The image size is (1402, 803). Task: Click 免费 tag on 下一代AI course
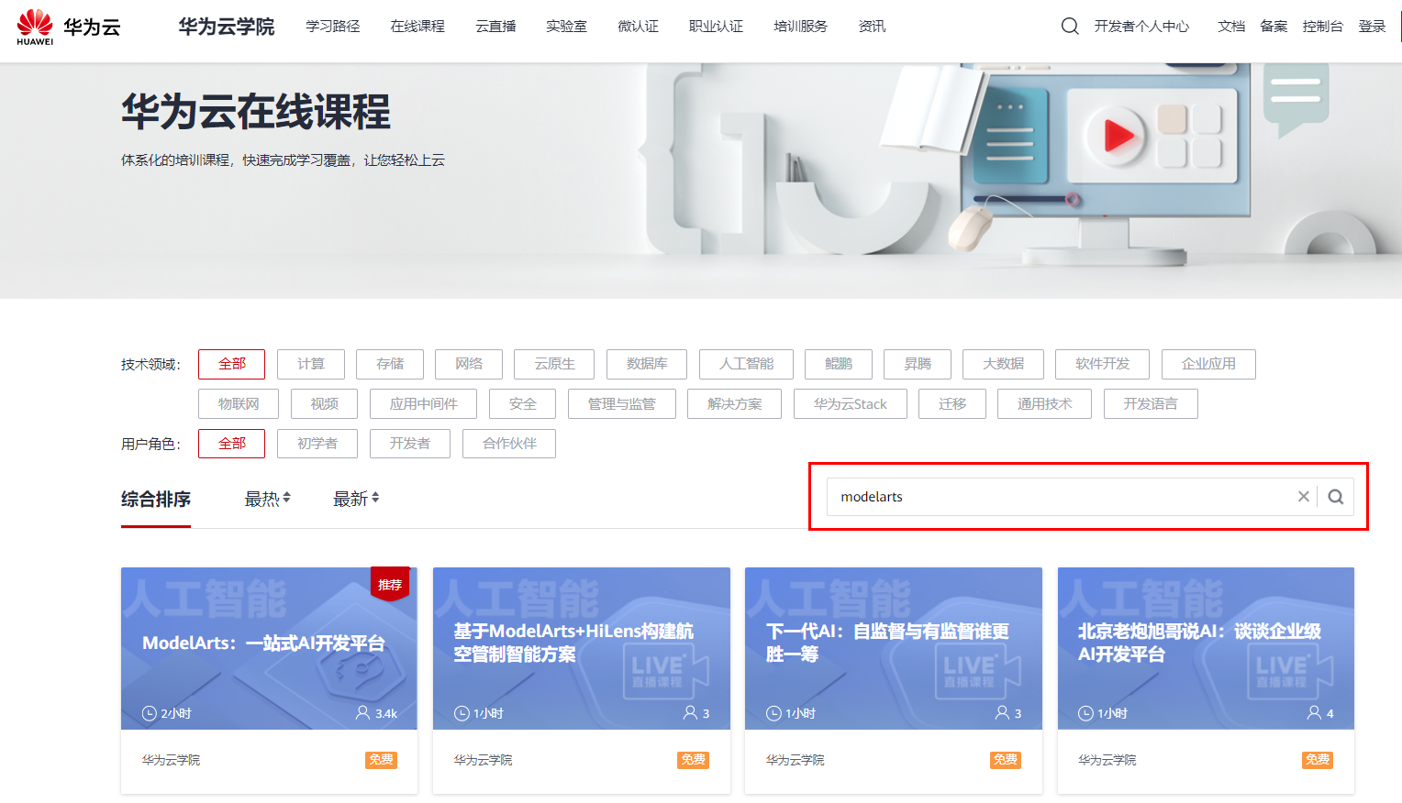tap(1006, 760)
